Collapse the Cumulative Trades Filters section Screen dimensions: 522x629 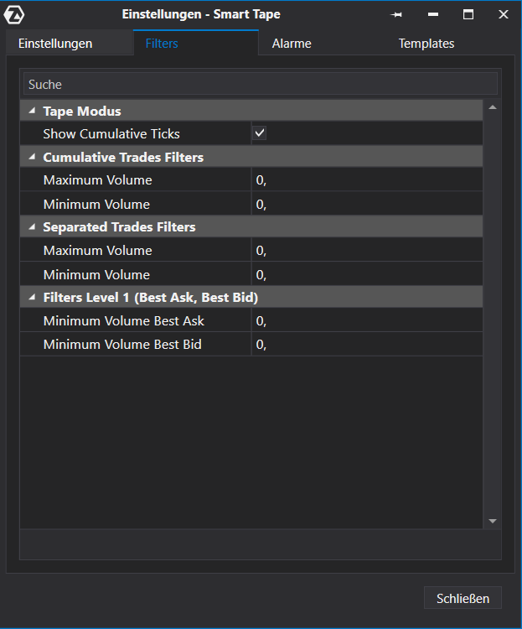tap(32, 157)
